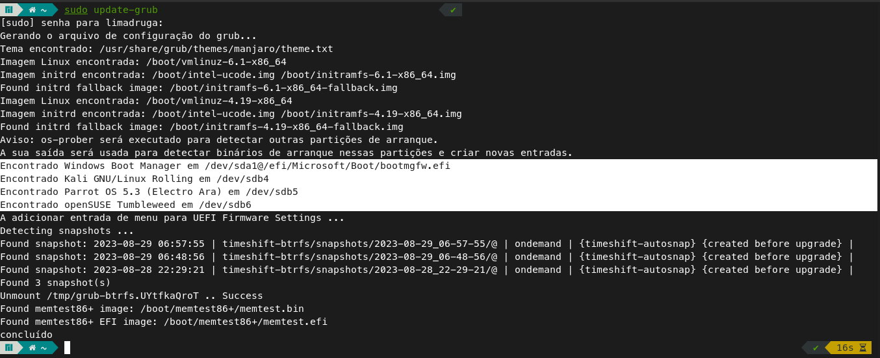Click the /boot/vmlinuz-6.1-x86_64 path
The height and width of the screenshot is (358, 880).
pyautogui.click(x=216, y=62)
